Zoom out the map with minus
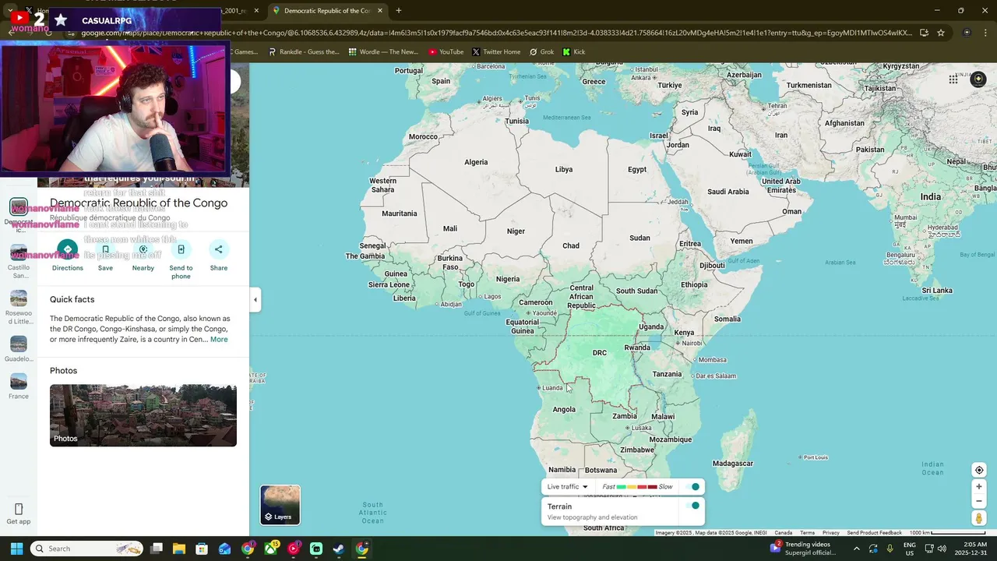Image resolution: width=997 pixels, height=561 pixels. (979, 501)
